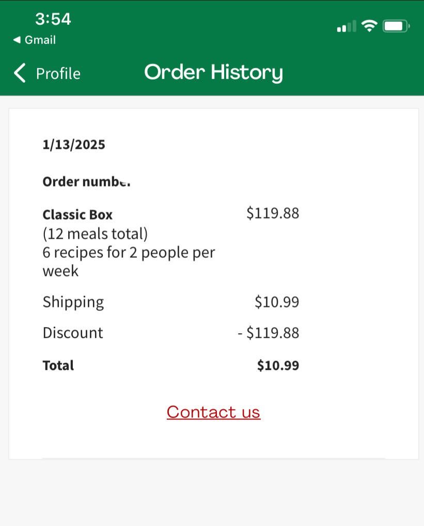The height and width of the screenshot is (526, 424).
Task: Tap the back chevron arrow
Action: [x=20, y=73]
